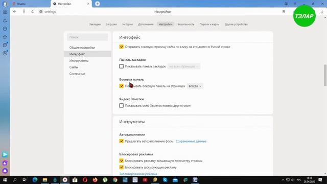
Task: Close the Настройки tab
Action: point(88,4)
